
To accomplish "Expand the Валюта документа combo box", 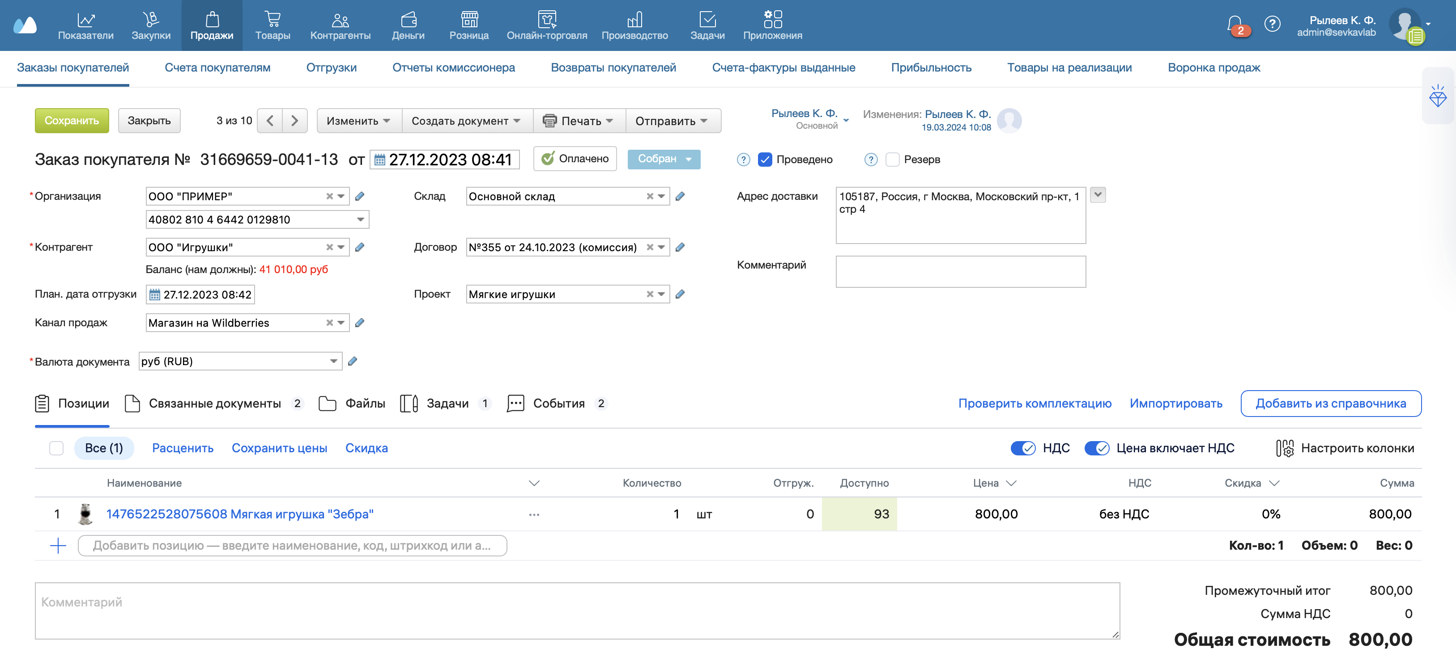I will pos(333,361).
